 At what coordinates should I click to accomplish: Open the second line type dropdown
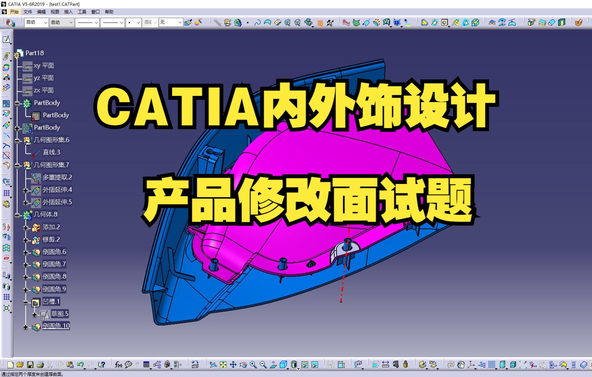112,23
